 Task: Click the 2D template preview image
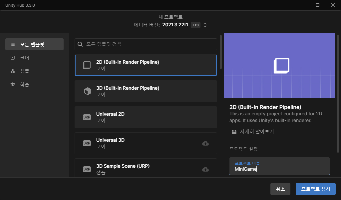[x=279, y=66]
